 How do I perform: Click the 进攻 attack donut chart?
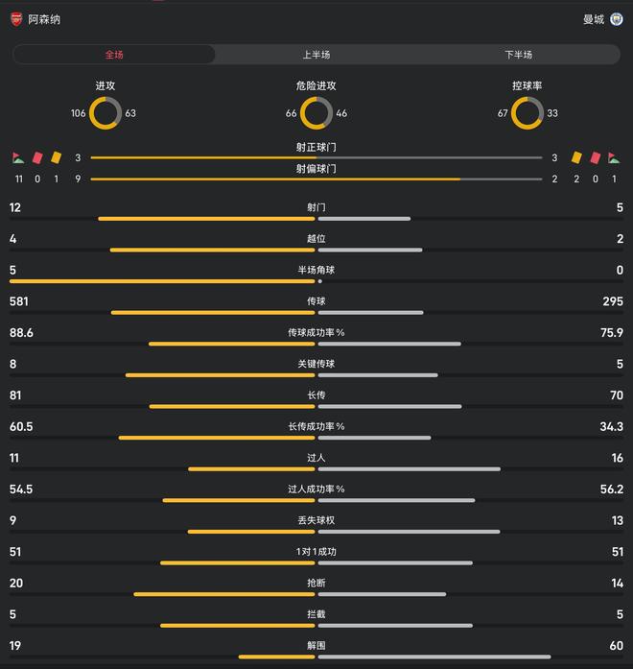(105, 113)
